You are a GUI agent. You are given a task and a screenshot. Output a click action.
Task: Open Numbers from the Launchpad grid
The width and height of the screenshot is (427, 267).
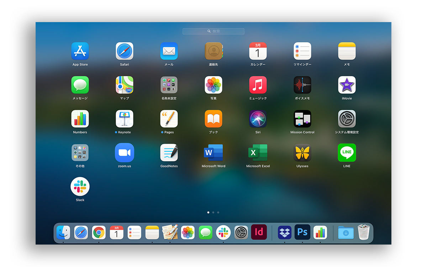[x=80, y=119]
